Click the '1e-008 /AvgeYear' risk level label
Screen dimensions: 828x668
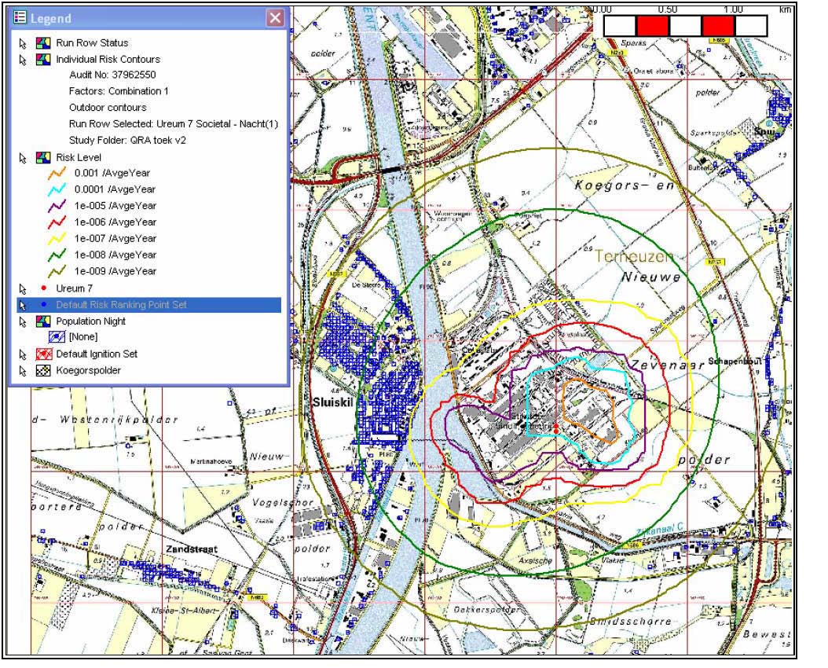tap(115, 255)
